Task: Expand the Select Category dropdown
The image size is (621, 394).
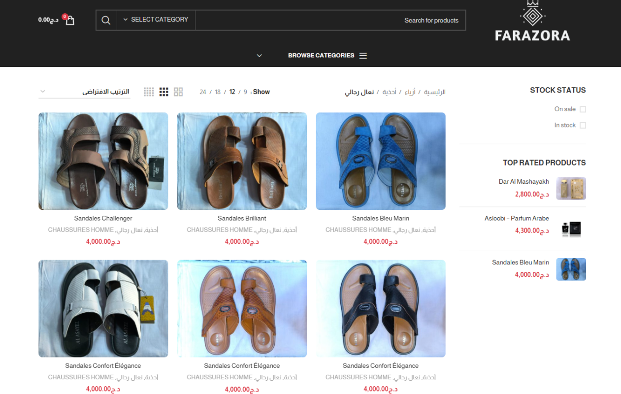Action: [156, 20]
